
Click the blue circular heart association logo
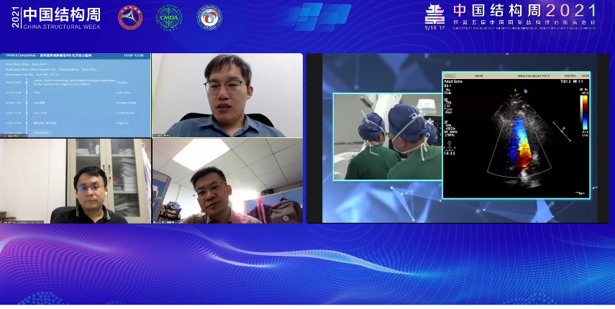[x=209, y=17]
